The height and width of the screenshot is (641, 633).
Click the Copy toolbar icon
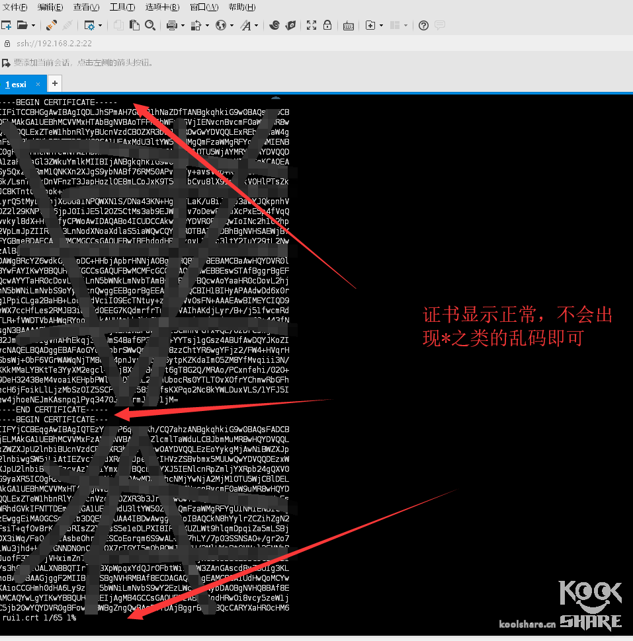(x=118, y=25)
